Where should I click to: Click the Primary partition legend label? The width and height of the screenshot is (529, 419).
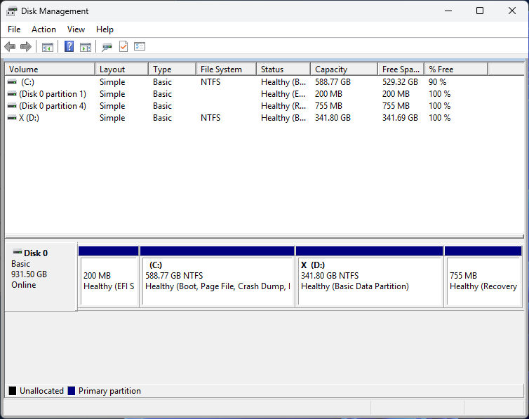109,391
